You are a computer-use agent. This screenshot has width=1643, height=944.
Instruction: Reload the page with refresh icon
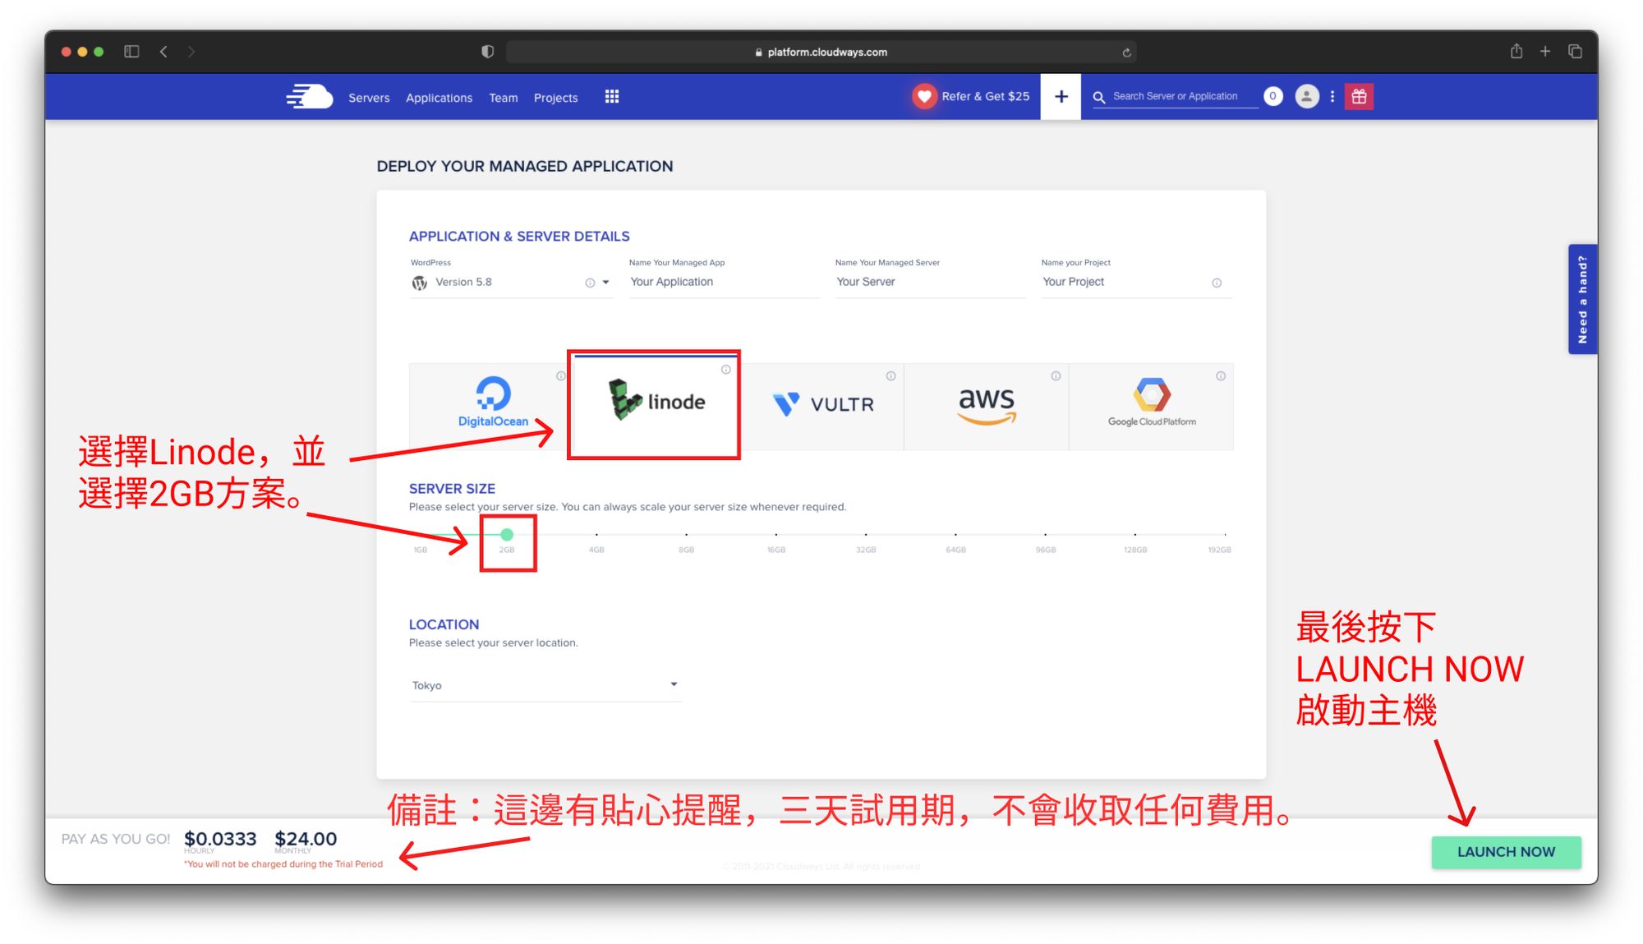[x=1126, y=52]
